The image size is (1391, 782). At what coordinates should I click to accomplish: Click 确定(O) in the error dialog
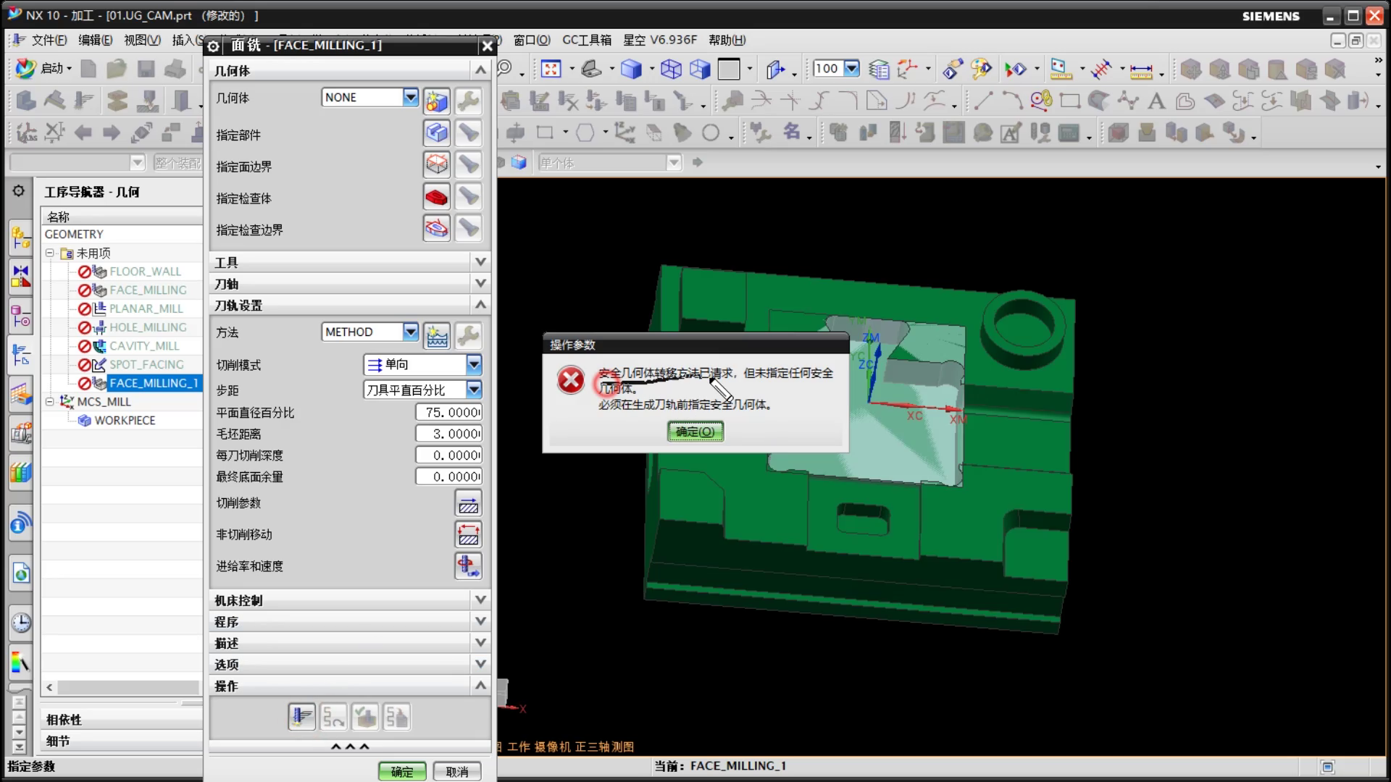pyautogui.click(x=695, y=432)
